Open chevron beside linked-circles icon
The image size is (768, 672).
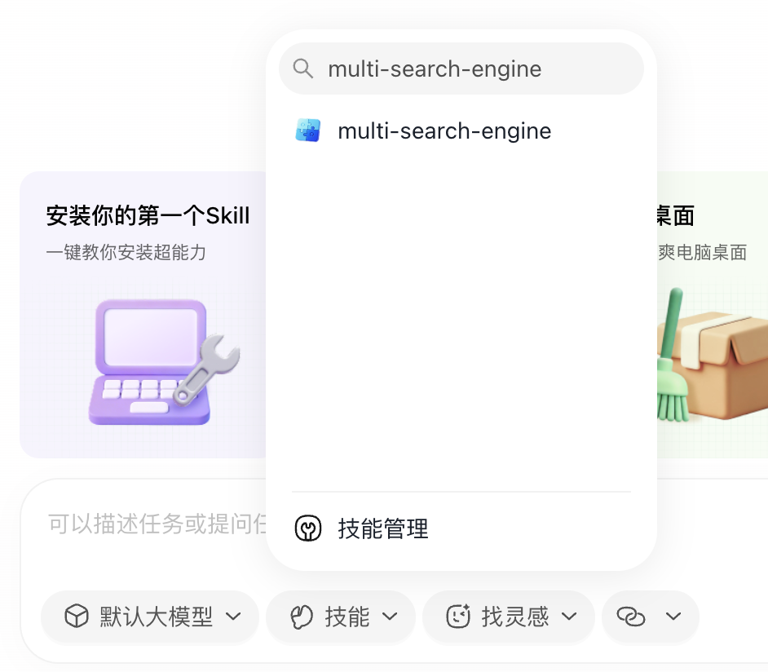coord(674,617)
